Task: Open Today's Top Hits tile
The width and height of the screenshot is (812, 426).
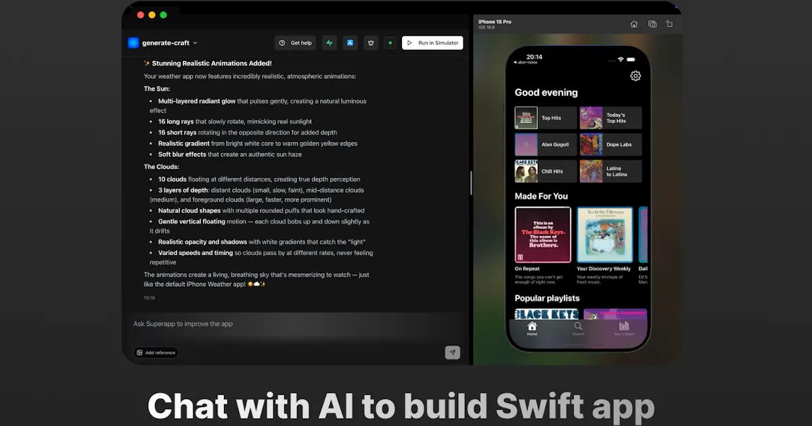Action: (x=610, y=118)
